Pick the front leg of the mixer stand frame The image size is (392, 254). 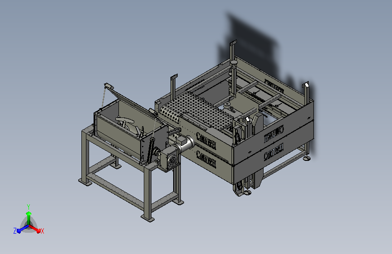(x=148, y=193)
